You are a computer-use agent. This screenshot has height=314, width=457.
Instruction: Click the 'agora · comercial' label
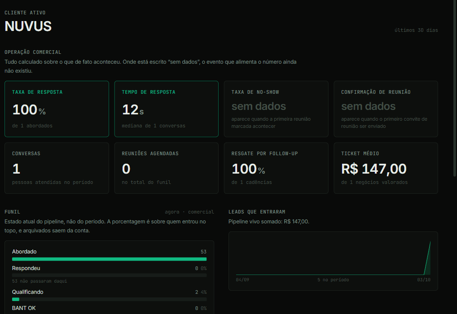[x=189, y=212]
